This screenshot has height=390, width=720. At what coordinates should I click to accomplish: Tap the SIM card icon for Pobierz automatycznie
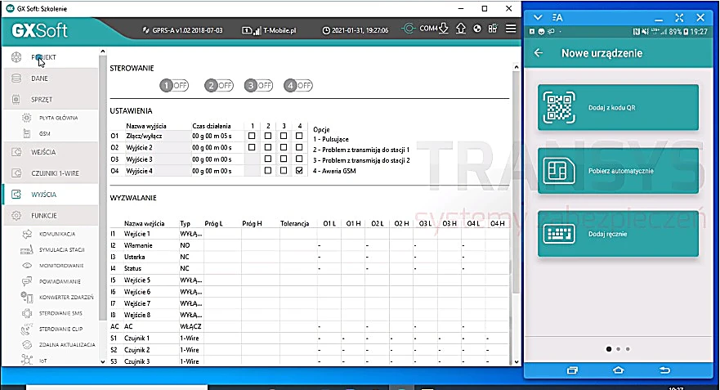[x=559, y=171]
